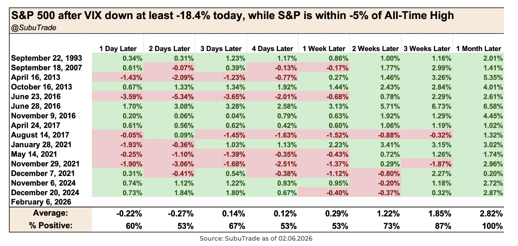Click the 'February 6, 2026' row label
518x246 pixels.
coord(41,202)
